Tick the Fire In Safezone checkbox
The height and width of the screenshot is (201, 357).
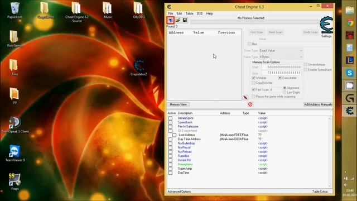click(x=170, y=127)
